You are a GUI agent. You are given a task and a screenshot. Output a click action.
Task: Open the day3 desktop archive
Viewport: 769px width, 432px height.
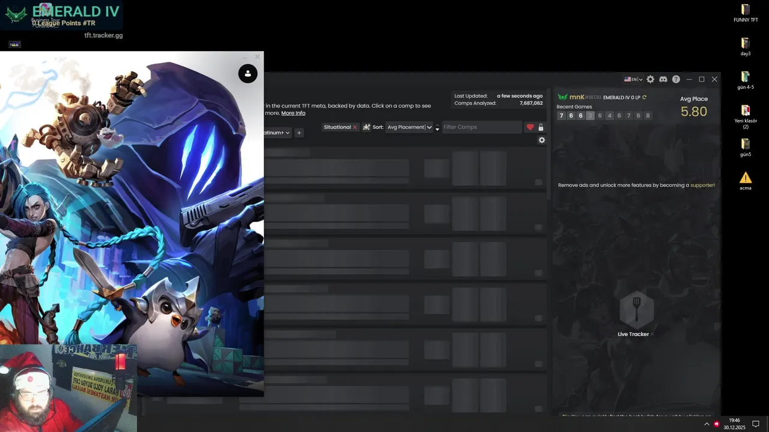pos(746,46)
